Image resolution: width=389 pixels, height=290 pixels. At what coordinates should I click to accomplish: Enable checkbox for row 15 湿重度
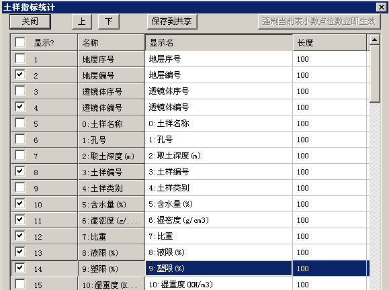(20, 284)
